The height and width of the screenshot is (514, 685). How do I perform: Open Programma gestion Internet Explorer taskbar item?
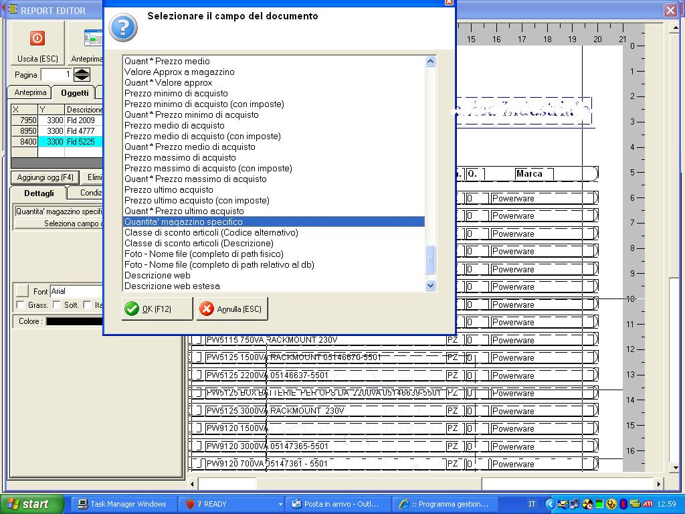(x=445, y=504)
